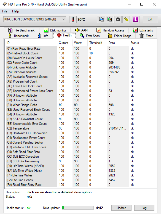This screenshot has width=161, height=214.
Task: Click the copy screenshot to clipboard icon
Action: [x=110, y=19]
